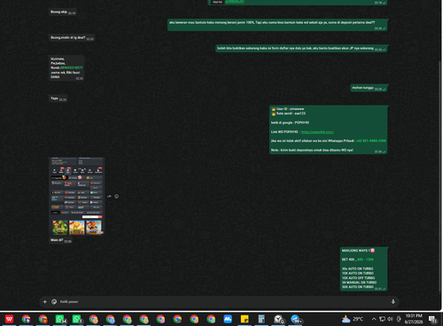The height and width of the screenshot is (326, 443).
Task: Open the taskbar clock and date
Action: (414, 319)
